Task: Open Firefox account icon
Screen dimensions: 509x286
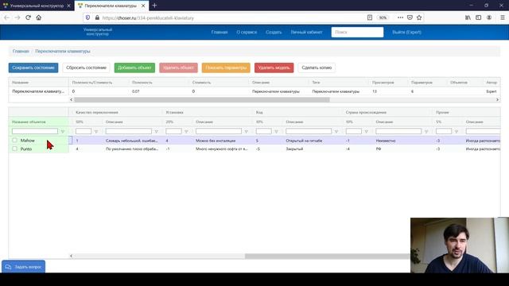Action: coord(489,17)
